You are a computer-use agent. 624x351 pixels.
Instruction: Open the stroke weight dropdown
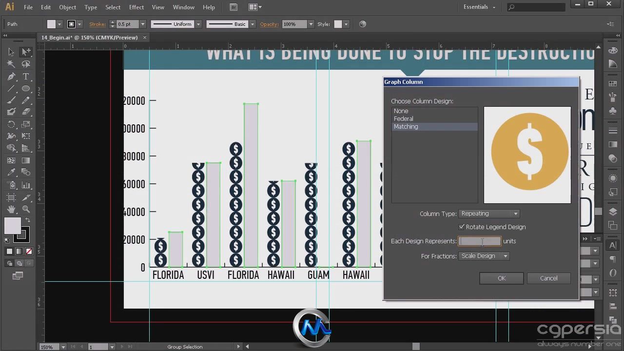(x=143, y=24)
